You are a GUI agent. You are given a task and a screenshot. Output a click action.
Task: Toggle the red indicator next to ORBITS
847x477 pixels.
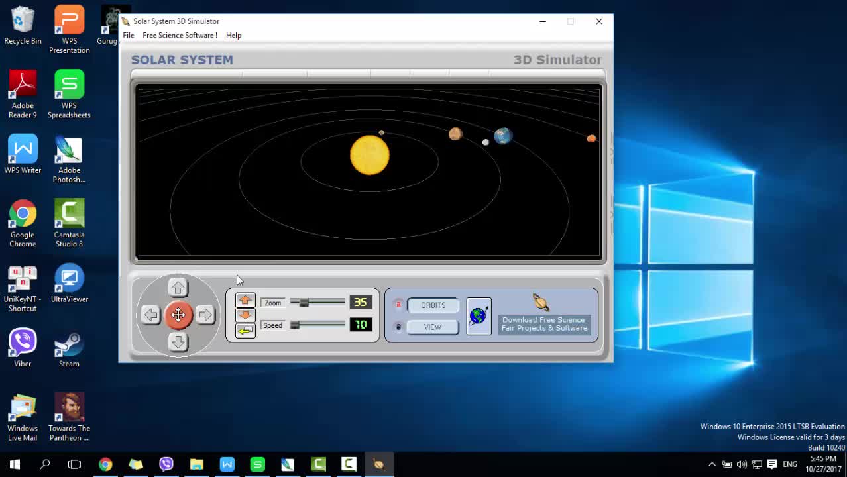click(x=398, y=305)
